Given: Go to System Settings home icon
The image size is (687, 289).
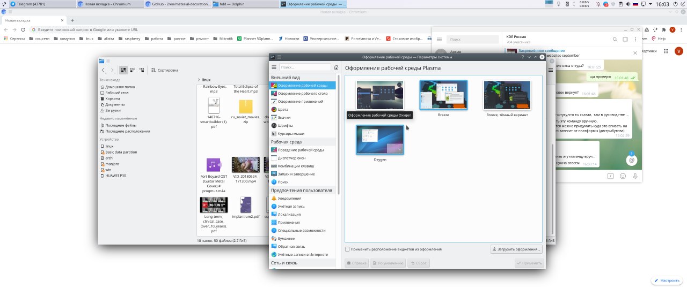Looking at the screenshot, I should [336, 67].
